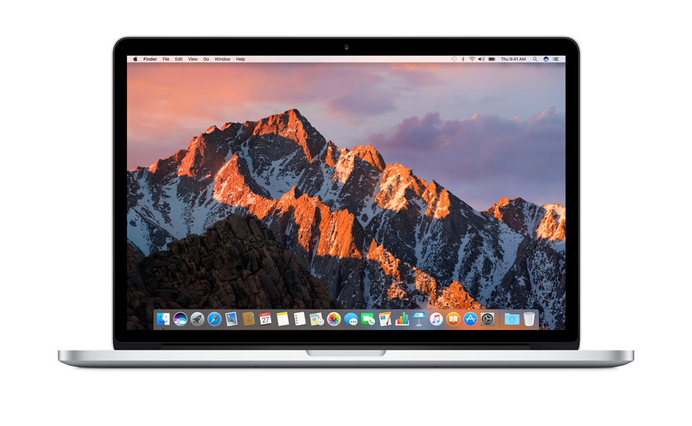Open the Go menu

[x=206, y=59]
